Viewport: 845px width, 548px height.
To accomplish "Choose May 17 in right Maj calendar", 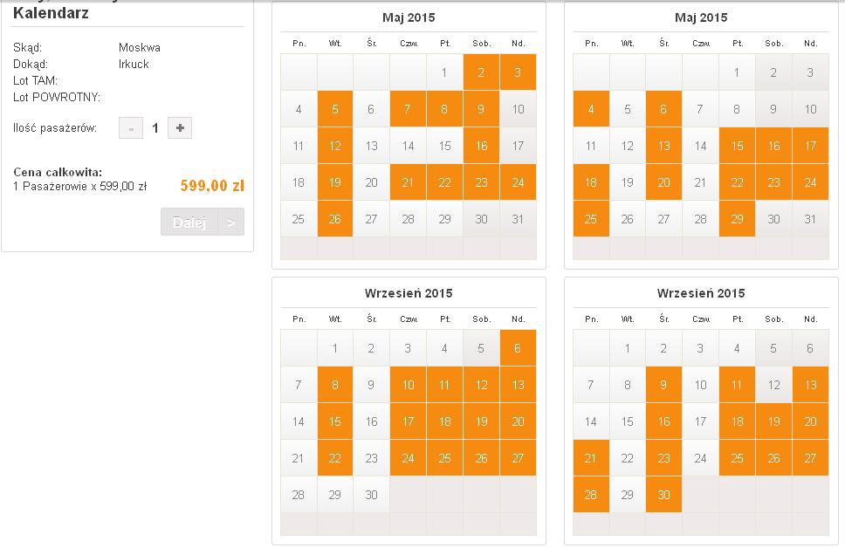I will pyautogui.click(x=810, y=146).
